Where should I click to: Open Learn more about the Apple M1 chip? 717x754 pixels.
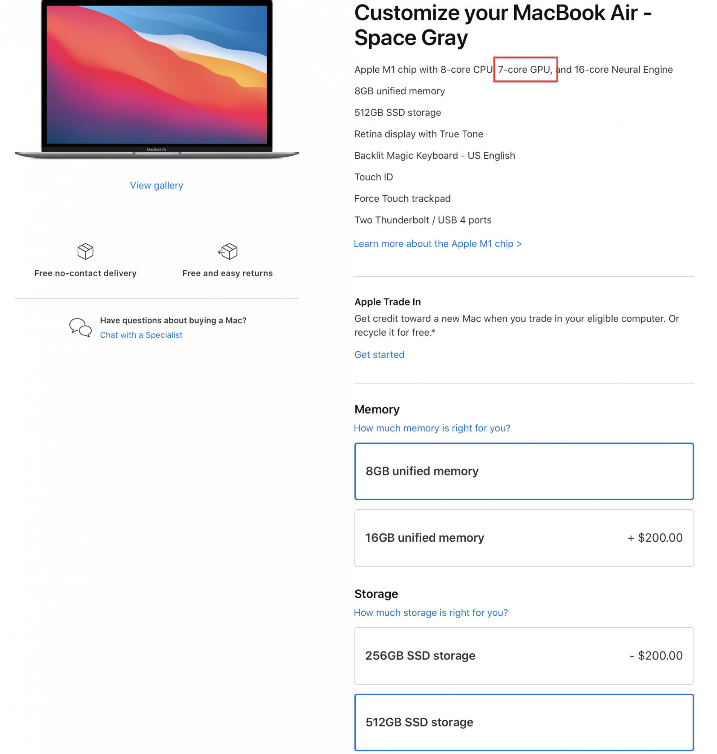(437, 244)
